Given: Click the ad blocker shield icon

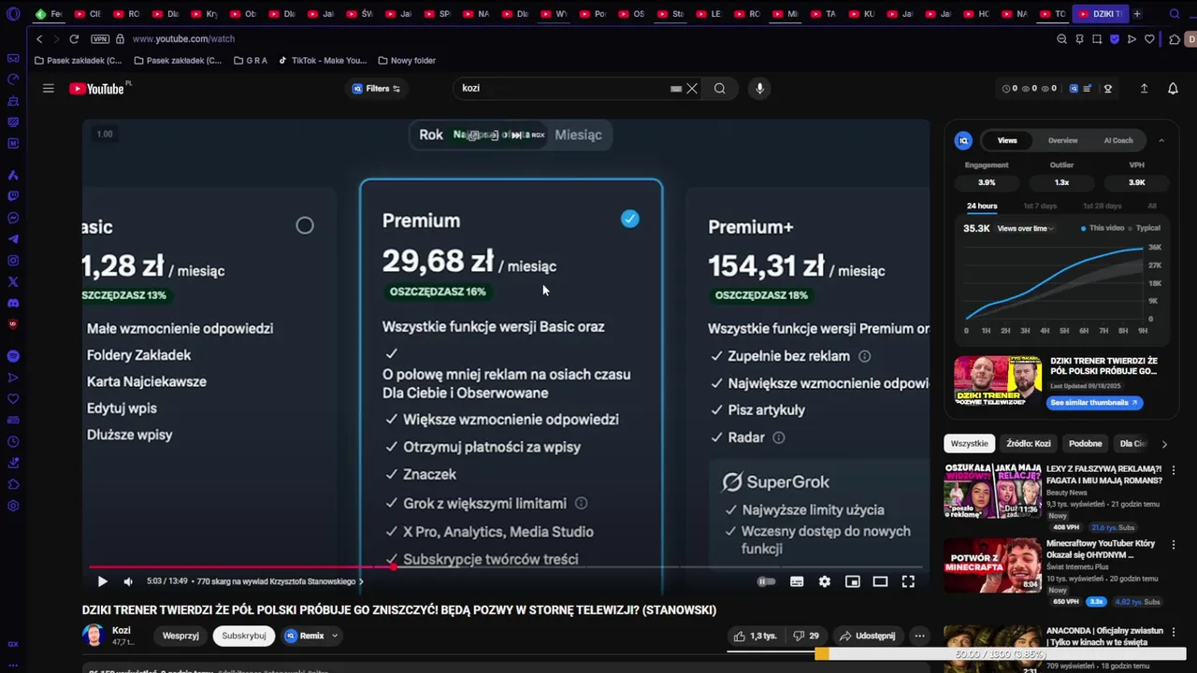Looking at the screenshot, I should [1114, 39].
